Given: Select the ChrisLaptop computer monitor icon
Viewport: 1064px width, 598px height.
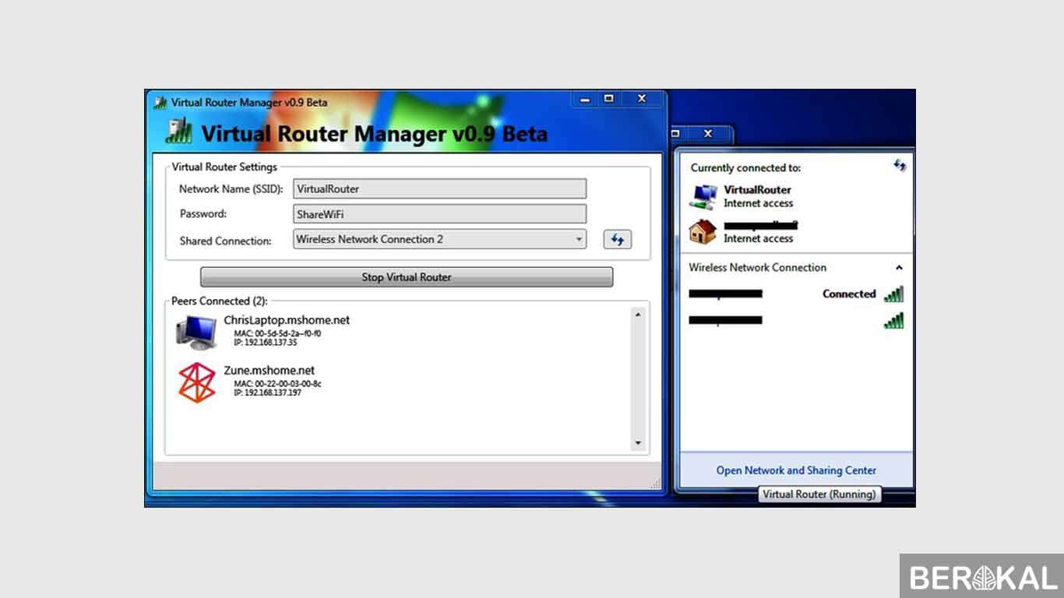Looking at the screenshot, I should tap(196, 332).
